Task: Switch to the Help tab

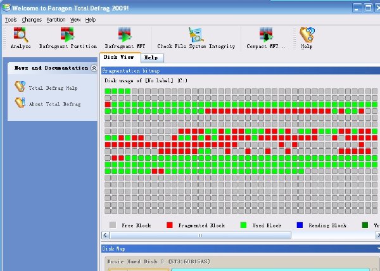Action: [152, 58]
